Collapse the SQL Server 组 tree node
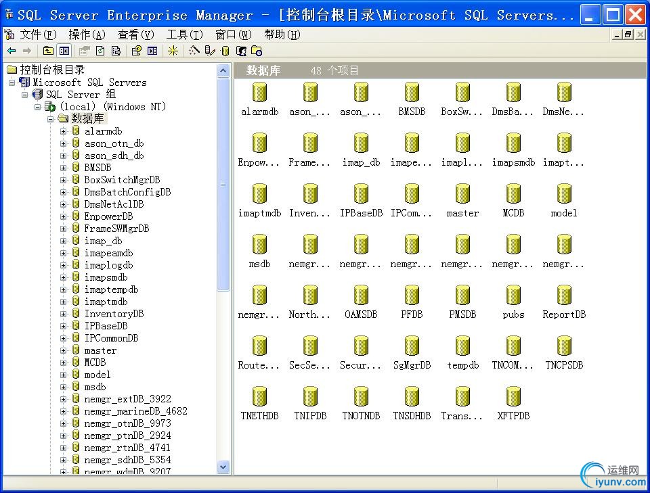 tap(23, 94)
